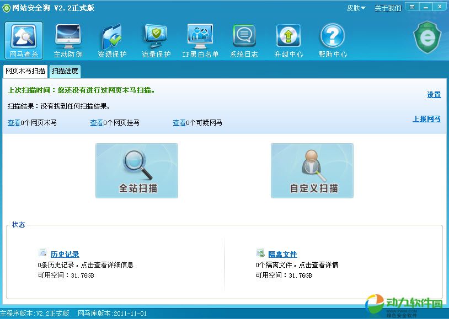Viewport: 449px width, 319px height.
Task: Open the 帮助中心 help center
Action: tap(333, 41)
